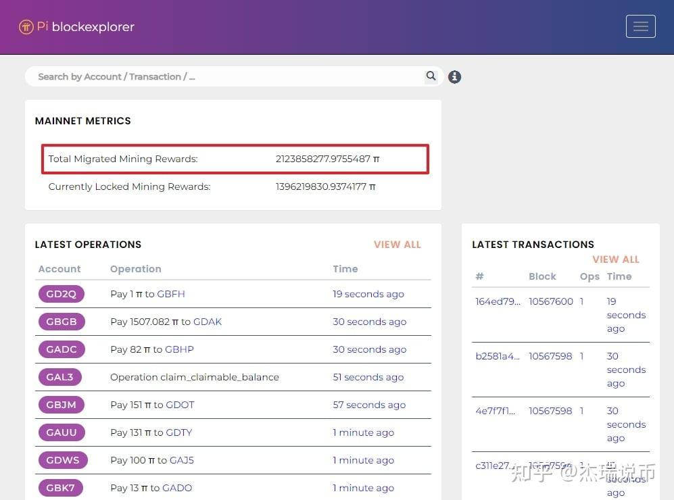Click the Total Migrated Mining Rewards label
The height and width of the screenshot is (500, 674).
(123, 159)
